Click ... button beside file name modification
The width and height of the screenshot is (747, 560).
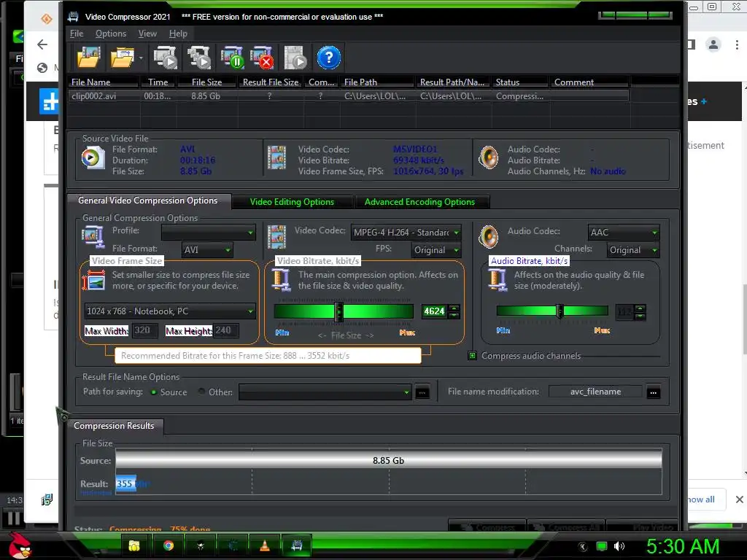click(653, 392)
